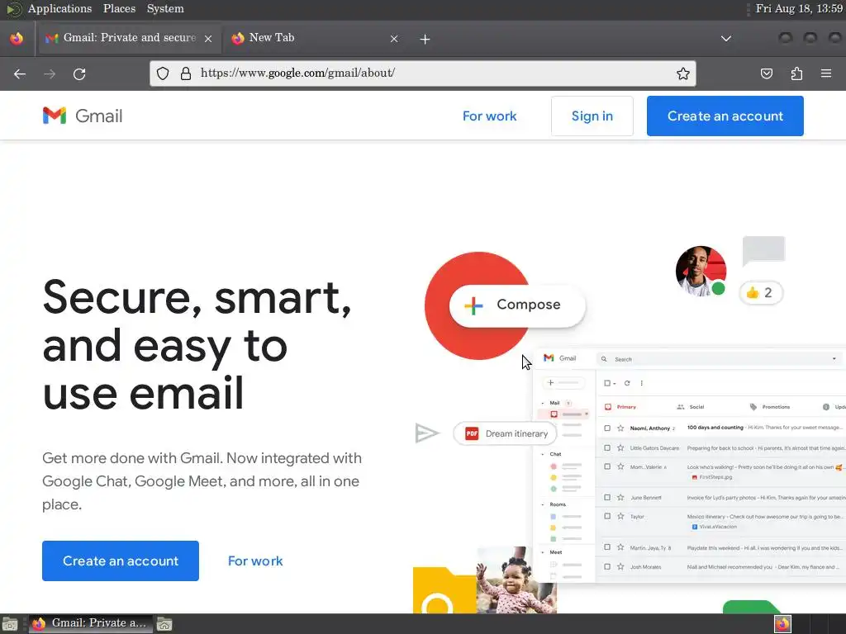
Task: Click the Primary tab in mockup inbox
Action: [x=620, y=407]
